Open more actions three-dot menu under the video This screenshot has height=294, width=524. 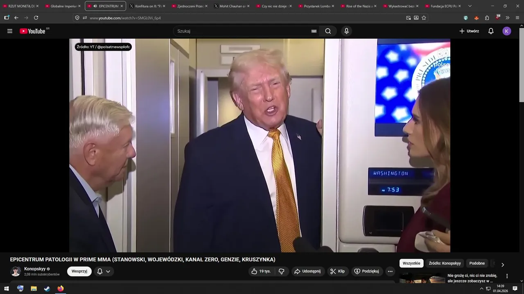tap(390, 271)
